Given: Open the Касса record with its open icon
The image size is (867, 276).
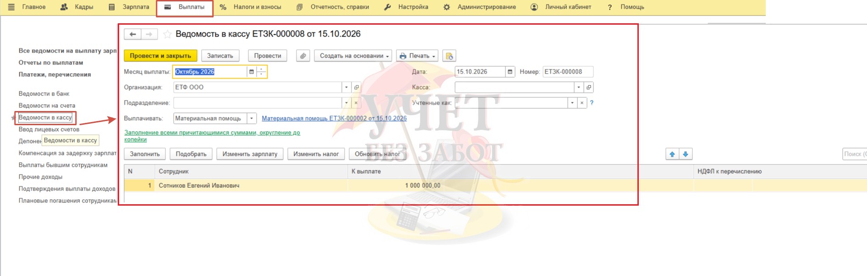Looking at the screenshot, I should (x=589, y=87).
